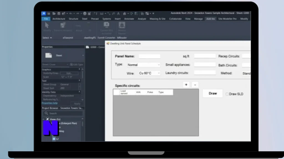Click the Motion Reader icon in MReader panel

[122, 25]
